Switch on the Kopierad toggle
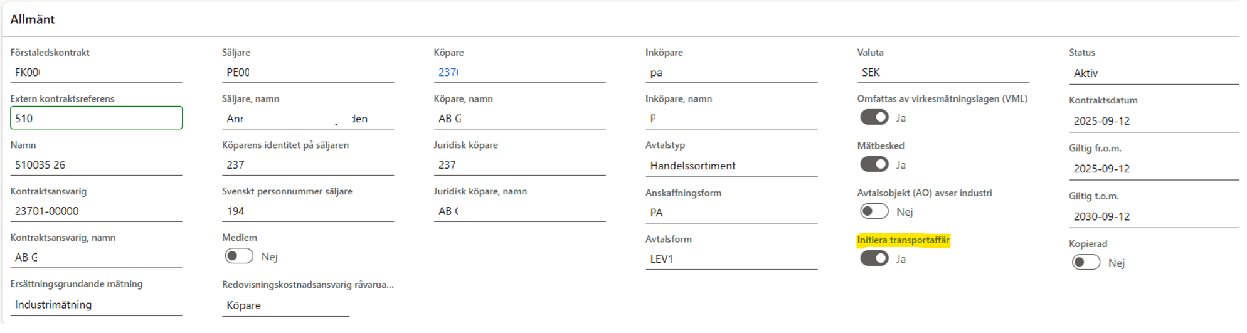Viewport: 1247px width, 333px height. [1086, 262]
